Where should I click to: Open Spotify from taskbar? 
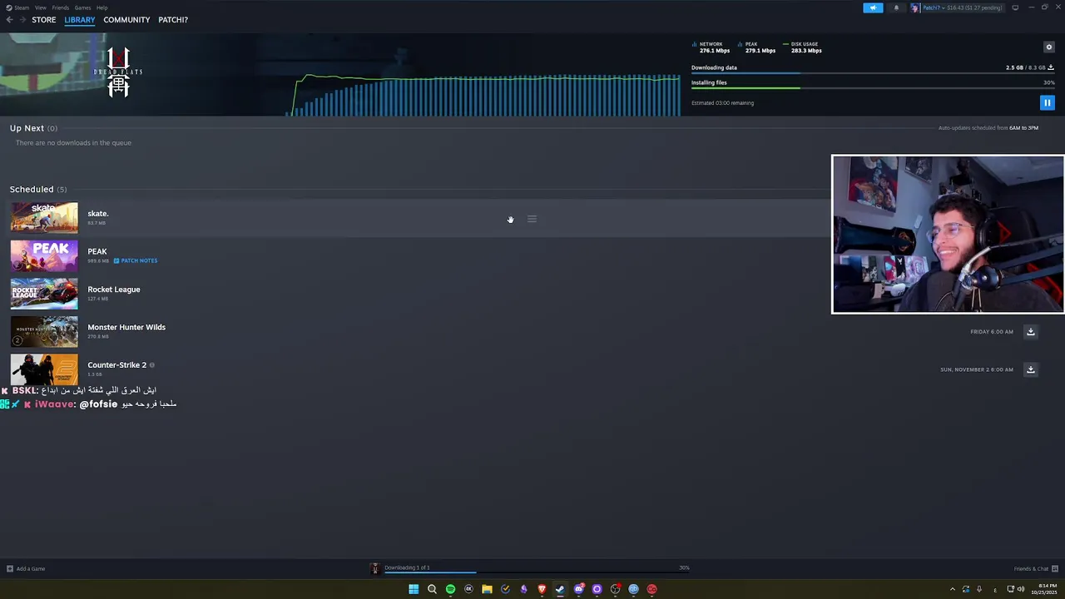[x=450, y=589]
